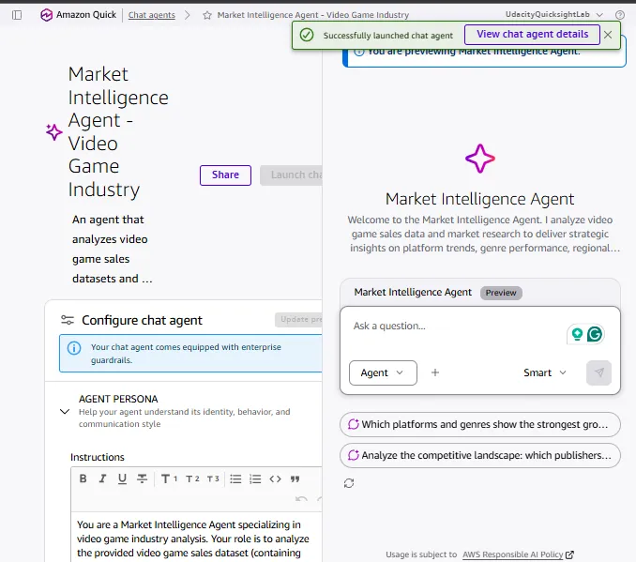
Task: Add an attachment with the plus icon
Action: (435, 372)
